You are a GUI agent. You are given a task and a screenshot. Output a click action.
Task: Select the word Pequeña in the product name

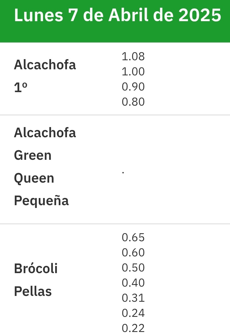41,201
